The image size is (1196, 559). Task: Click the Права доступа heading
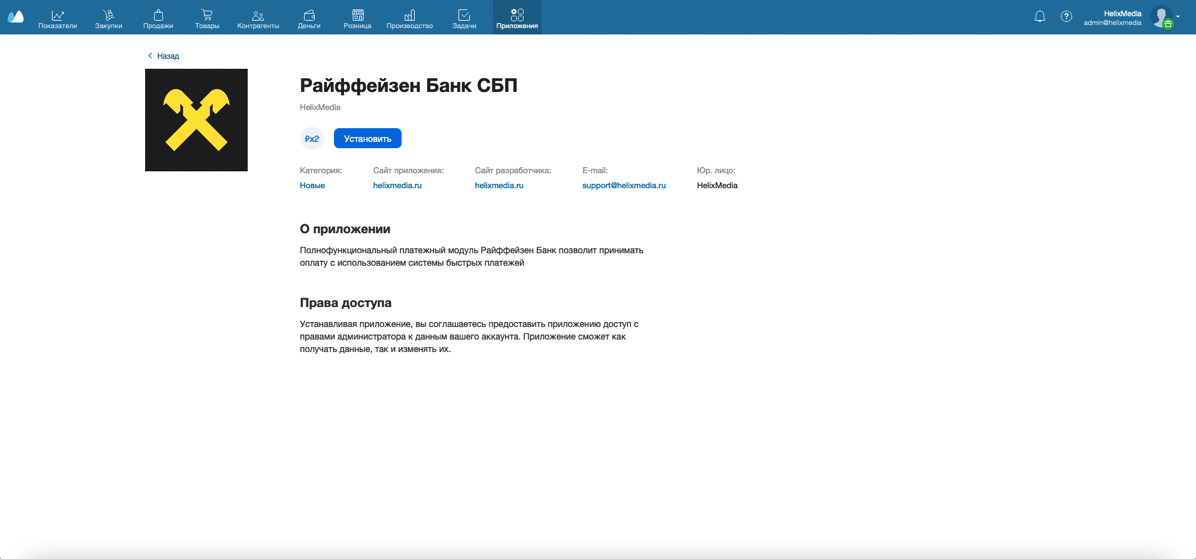346,303
